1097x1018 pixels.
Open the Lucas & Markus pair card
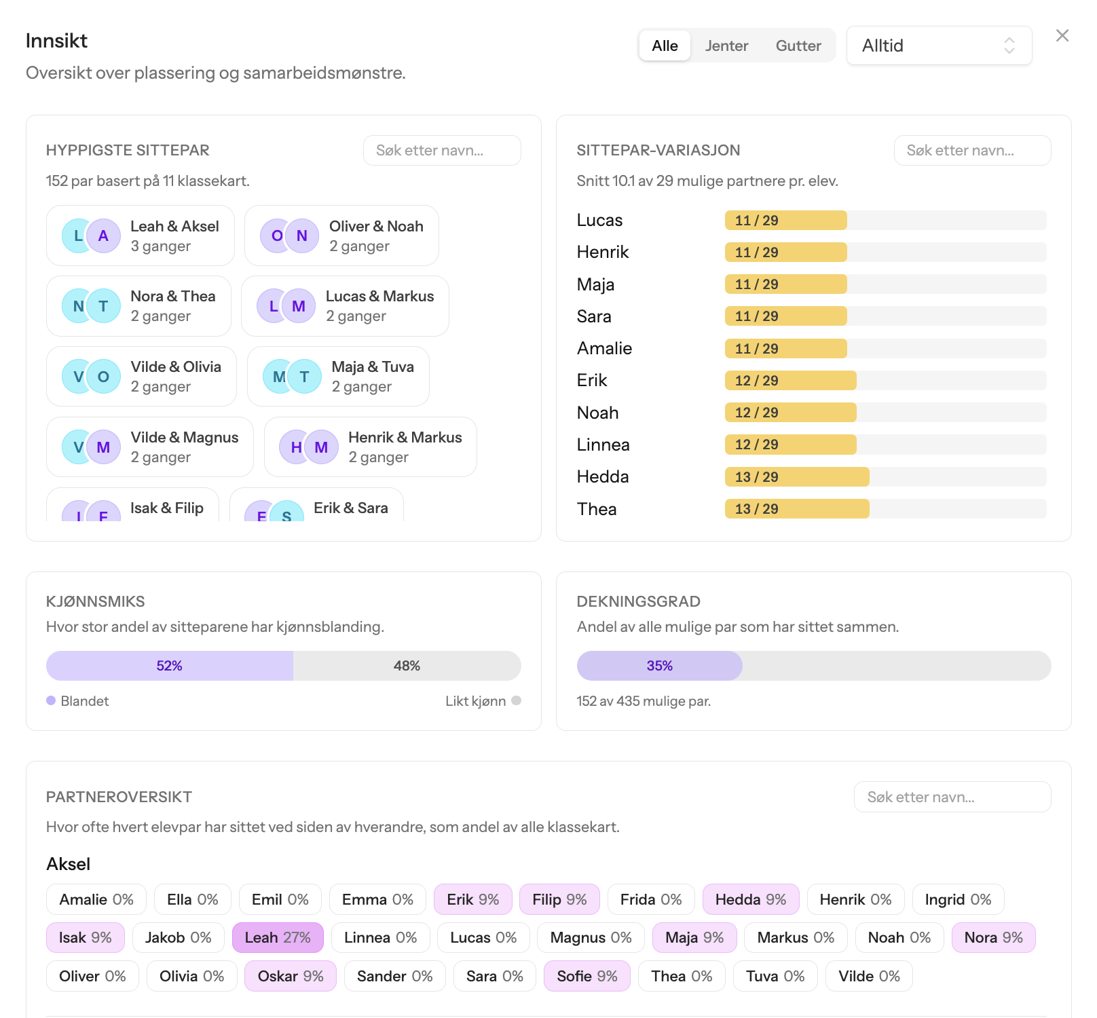pos(345,306)
